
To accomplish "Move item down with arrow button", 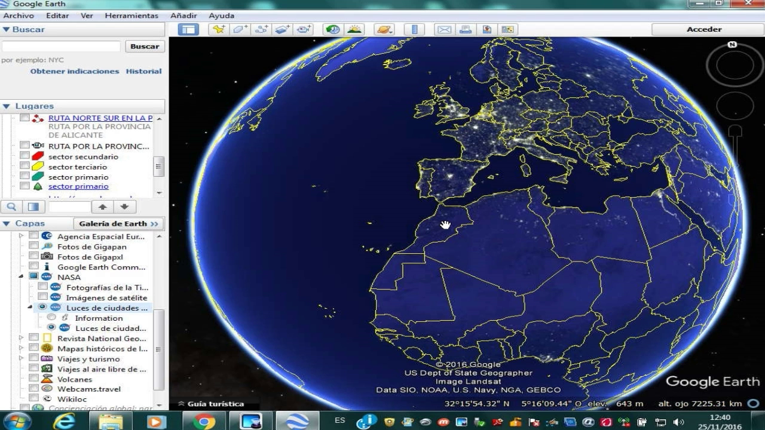I will (x=124, y=207).
